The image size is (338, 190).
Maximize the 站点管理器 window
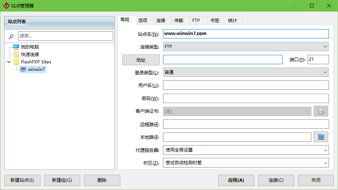click(x=312, y=6)
